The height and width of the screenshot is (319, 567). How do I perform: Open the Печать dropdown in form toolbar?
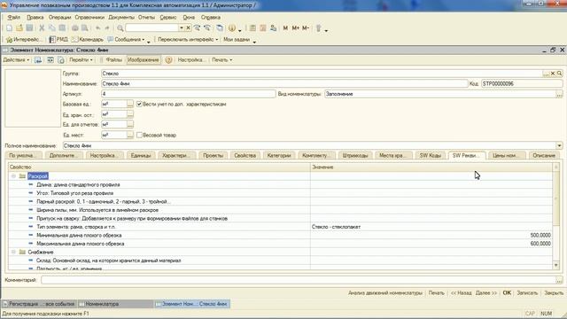pos(222,60)
